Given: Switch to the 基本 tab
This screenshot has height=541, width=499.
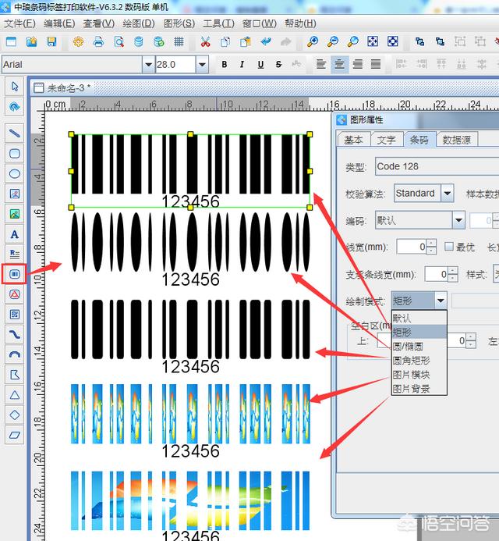Looking at the screenshot, I should [353, 140].
